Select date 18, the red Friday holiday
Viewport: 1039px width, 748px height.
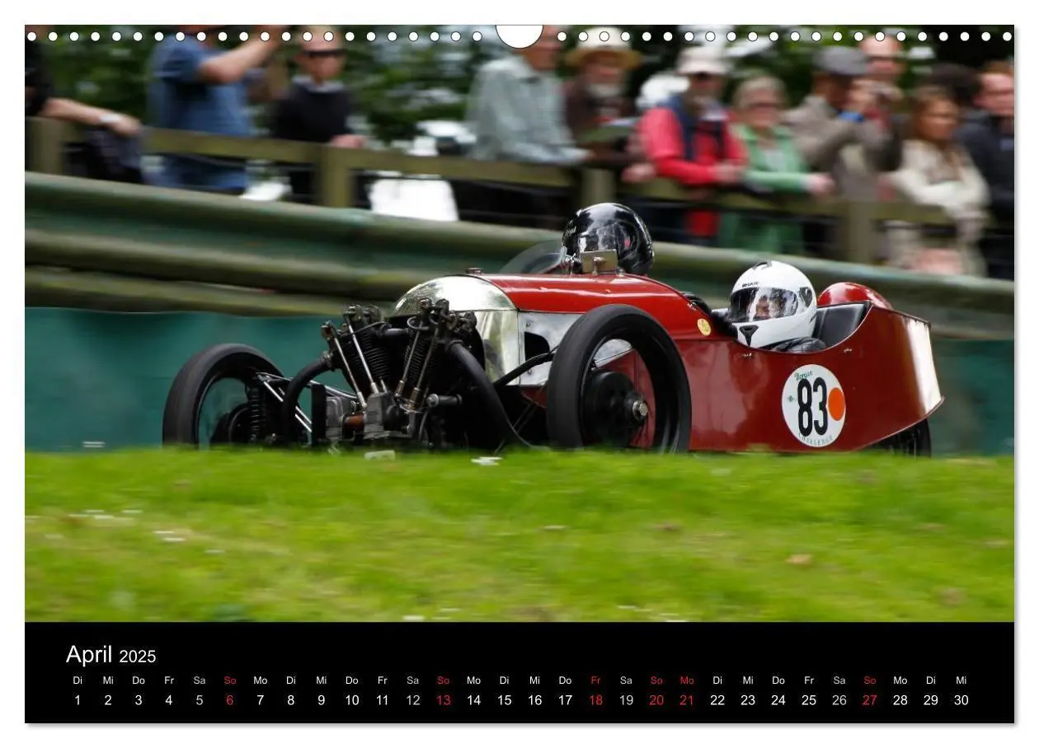point(595,700)
